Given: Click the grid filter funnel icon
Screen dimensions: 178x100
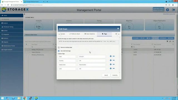Looking at the screenshot, I should [x=167, y=41].
